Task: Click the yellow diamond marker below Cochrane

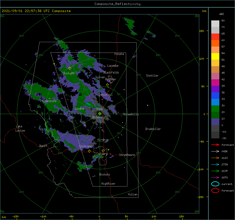Action: click(x=90, y=151)
